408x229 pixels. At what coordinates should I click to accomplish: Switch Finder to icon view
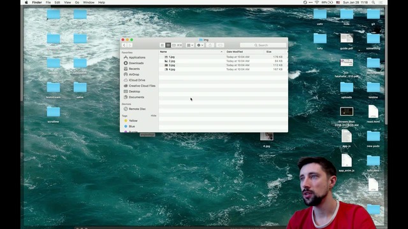[162, 45]
